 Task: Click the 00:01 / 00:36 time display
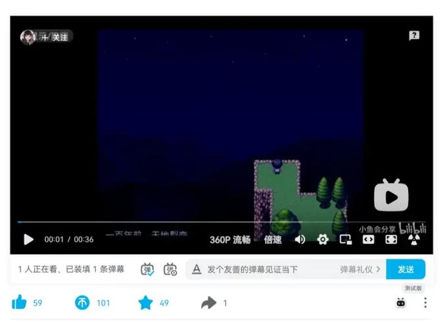tap(69, 240)
